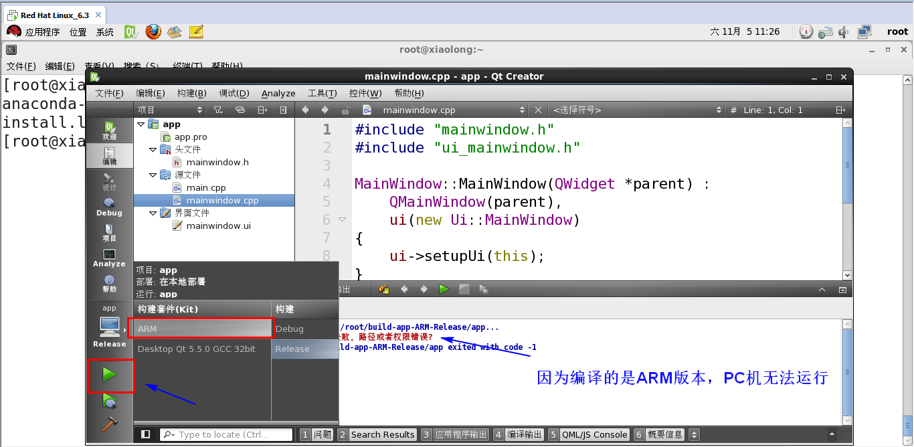Open the <选择符号> symbol dropdown
The height and width of the screenshot is (447, 914).
(636, 110)
